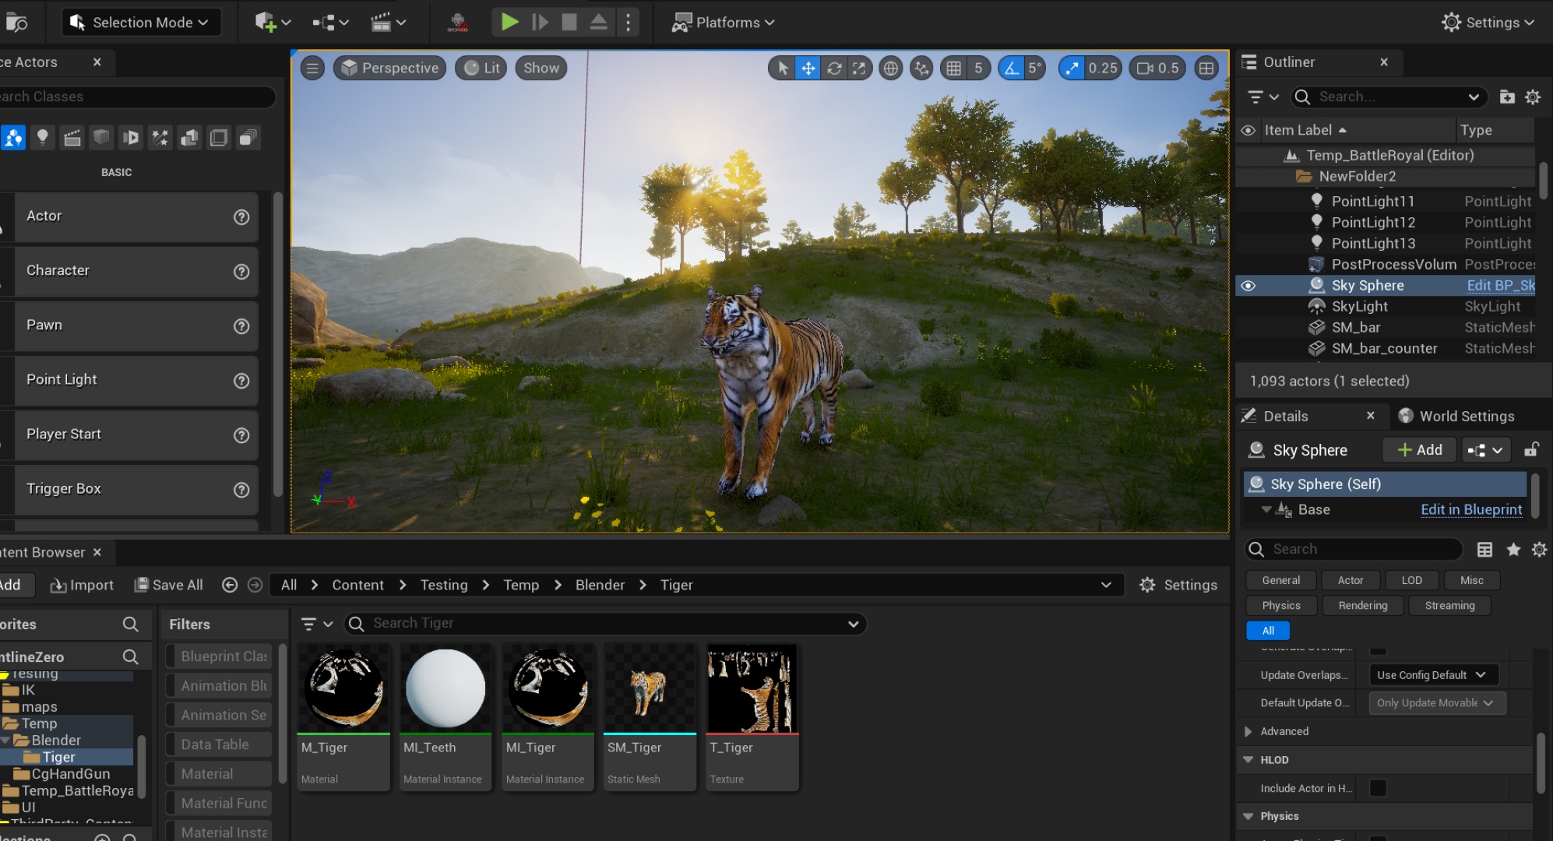
Task: Click the Save All button
Action: point(169,585)
